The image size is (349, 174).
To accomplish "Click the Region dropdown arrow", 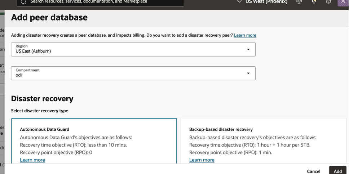I will pyautogui.click(x=248, y=49).
